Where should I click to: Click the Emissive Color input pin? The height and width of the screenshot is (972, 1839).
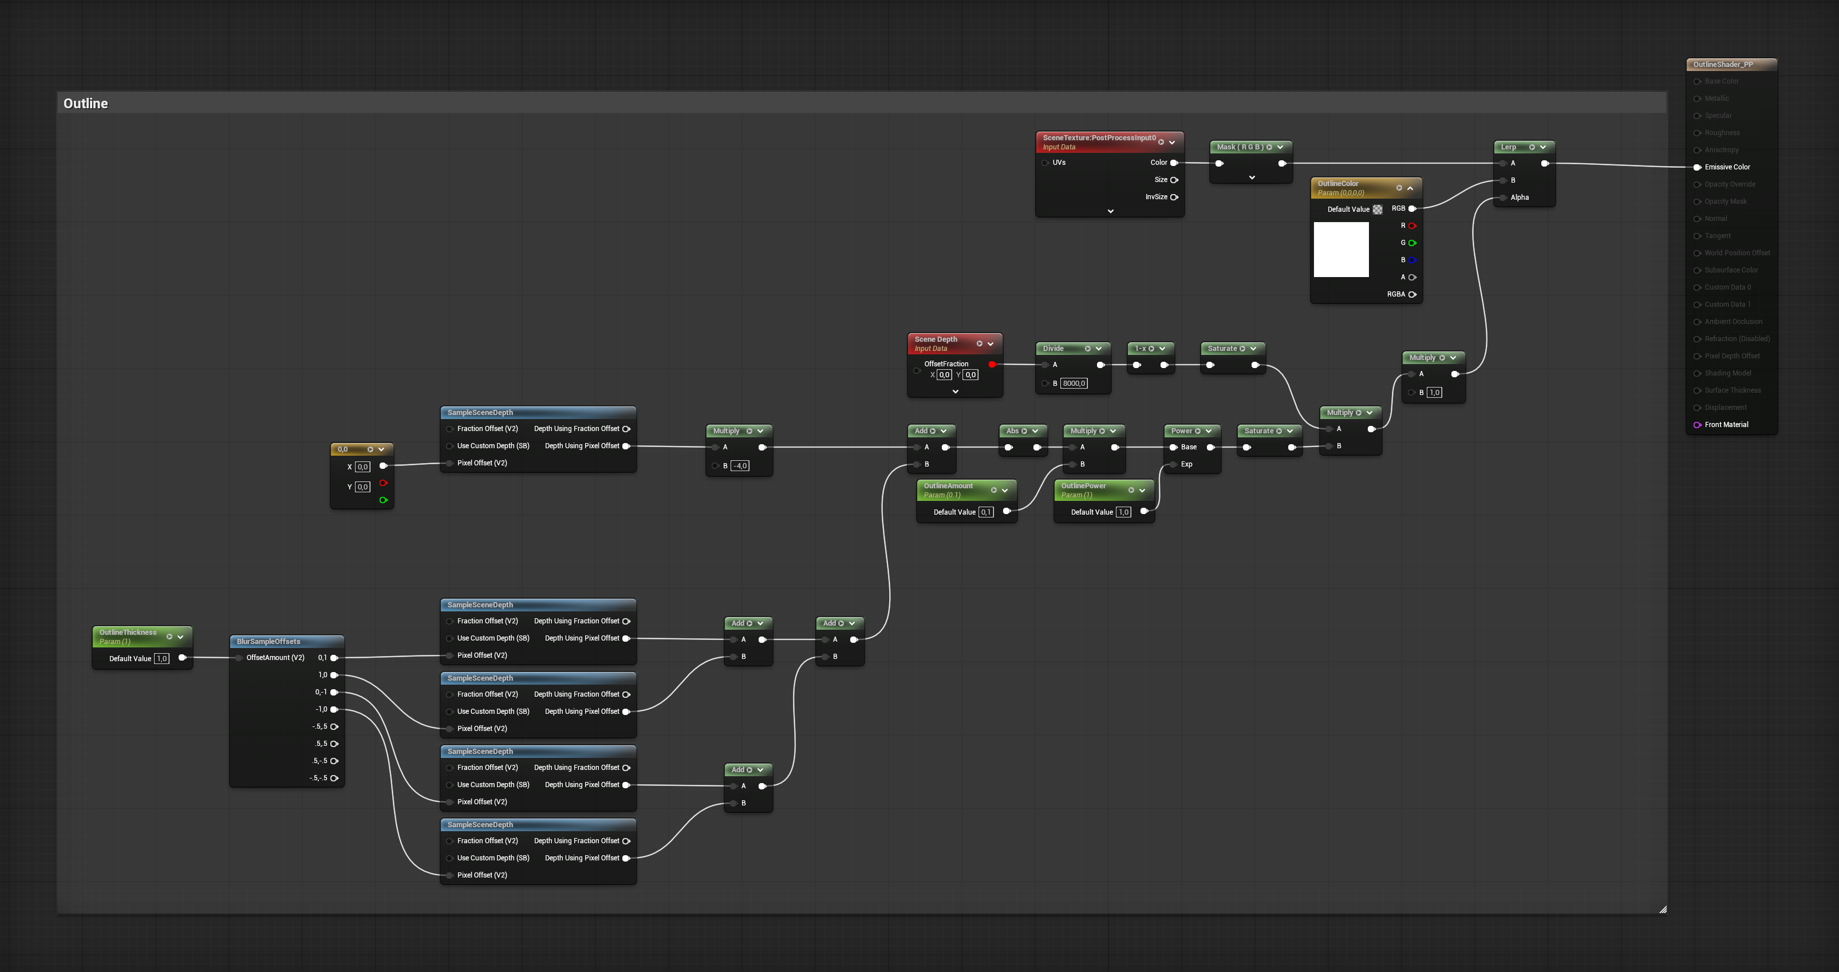[1697, 167]
